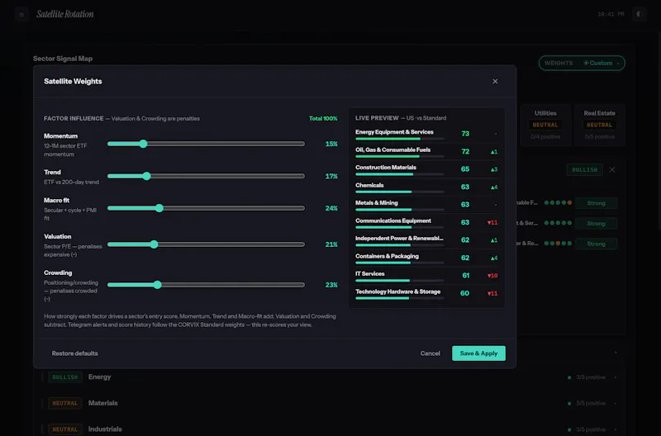
Task: Click the IT Services preview row
Action: [426, 276]
